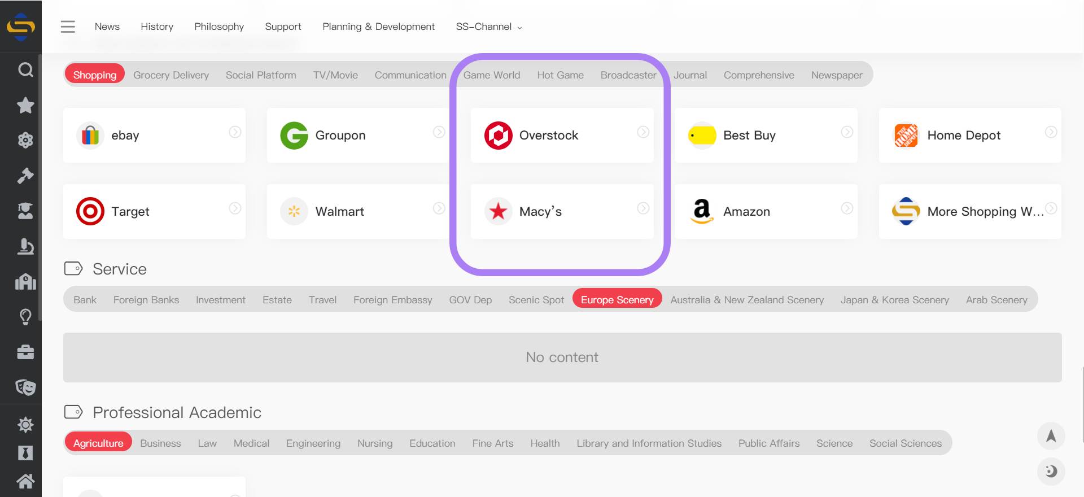The width and height of the screenshot is (1084, 497).
Task: Select the Bank service tab
Action: [85, 300]
